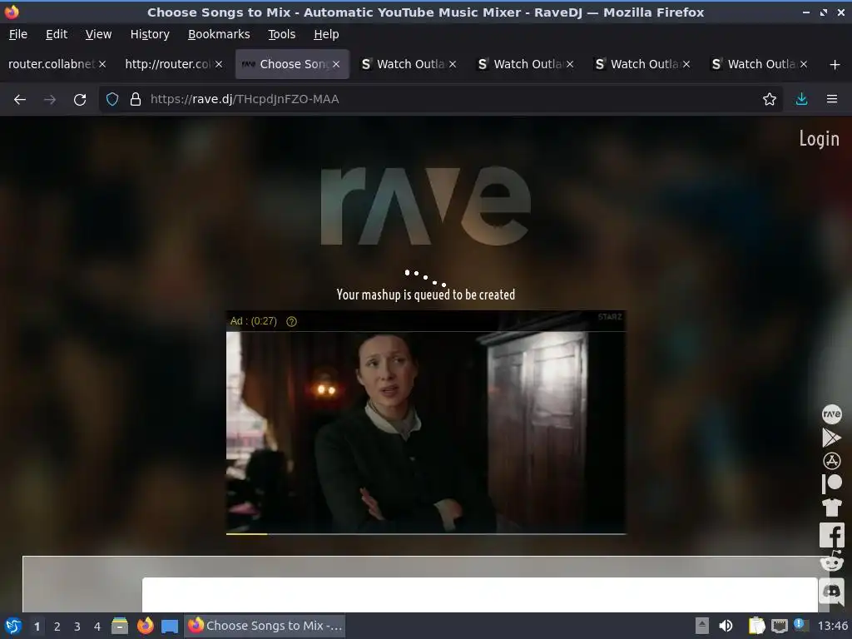Open the file manager taskbar icon
This screenshot has height=639, width=852.
click(120, 626)
